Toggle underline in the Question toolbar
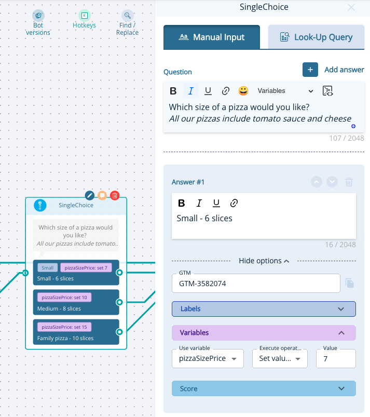The image size is (370, 417). (x=208, y=91)
